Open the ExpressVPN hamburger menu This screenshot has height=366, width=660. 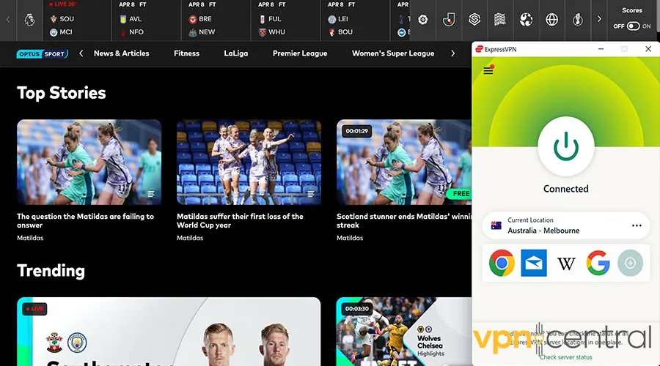488,70
